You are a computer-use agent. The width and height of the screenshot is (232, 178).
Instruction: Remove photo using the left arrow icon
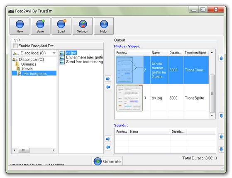tap(108, 87)
